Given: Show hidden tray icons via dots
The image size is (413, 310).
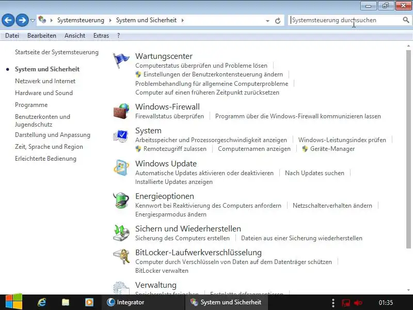Looking at the screenshot, I should 333,303.
